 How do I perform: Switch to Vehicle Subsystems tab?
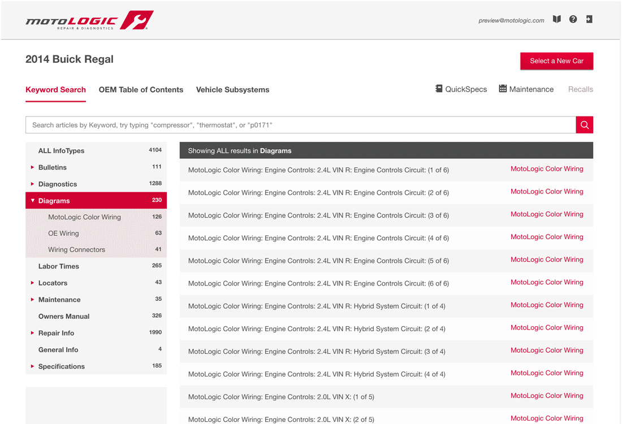pos(232,90)
